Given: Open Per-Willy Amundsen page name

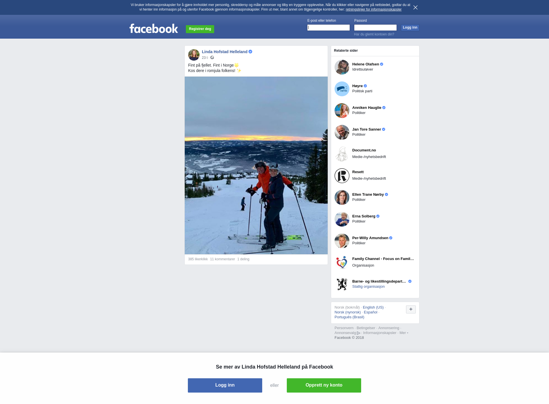Looking at the screenshot, I should click(x=370, y=238).
